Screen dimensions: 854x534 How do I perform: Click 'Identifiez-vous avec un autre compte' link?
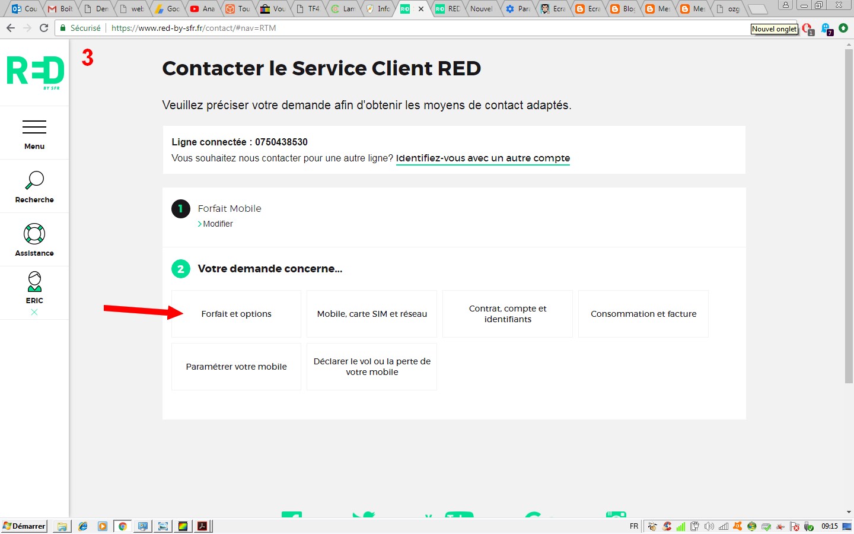coord(483,158)
